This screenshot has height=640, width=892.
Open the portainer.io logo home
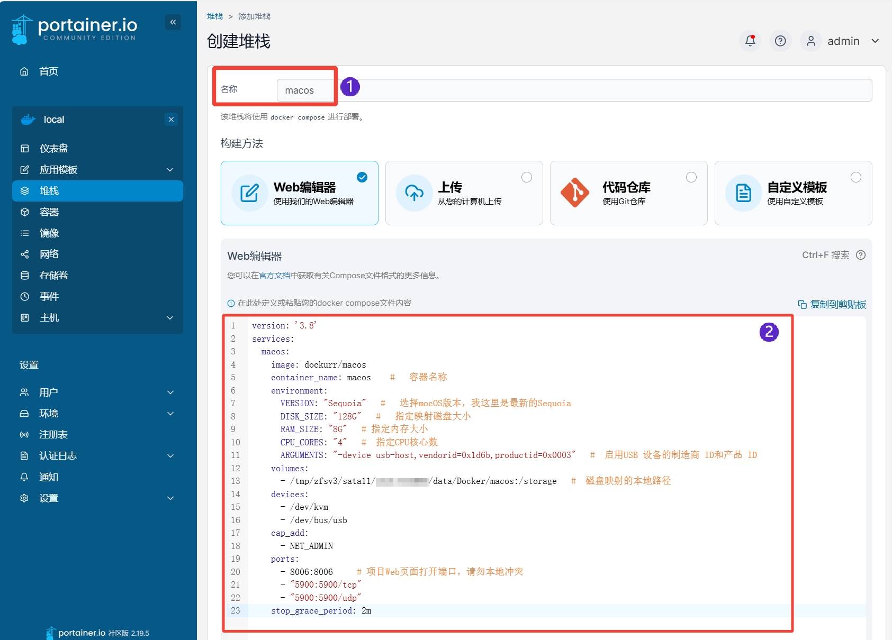click(74, 29)
